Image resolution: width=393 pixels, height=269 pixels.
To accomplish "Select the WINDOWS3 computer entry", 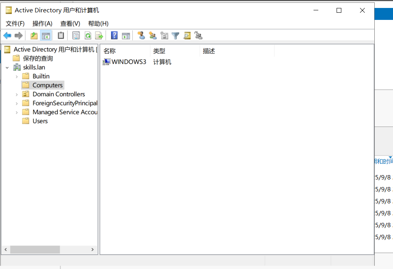I will [x=128, y=62].
